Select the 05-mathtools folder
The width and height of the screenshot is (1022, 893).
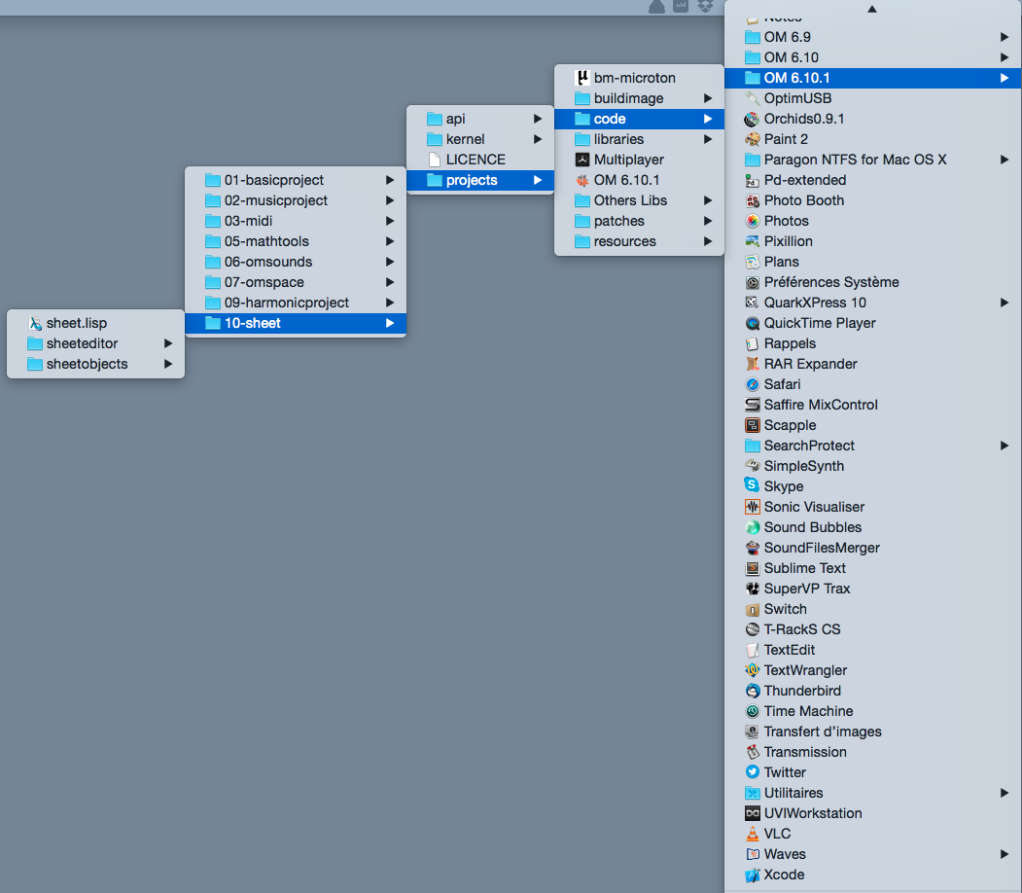[296, 242]
